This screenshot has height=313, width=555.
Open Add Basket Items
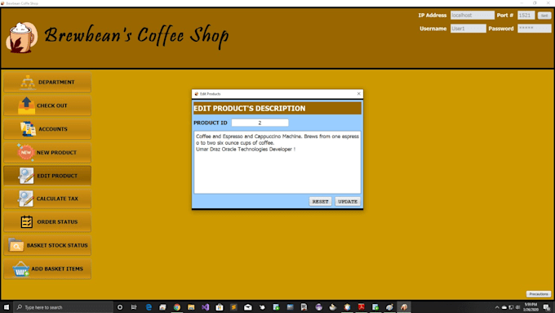pyautogui.click(x=47, y=269)
